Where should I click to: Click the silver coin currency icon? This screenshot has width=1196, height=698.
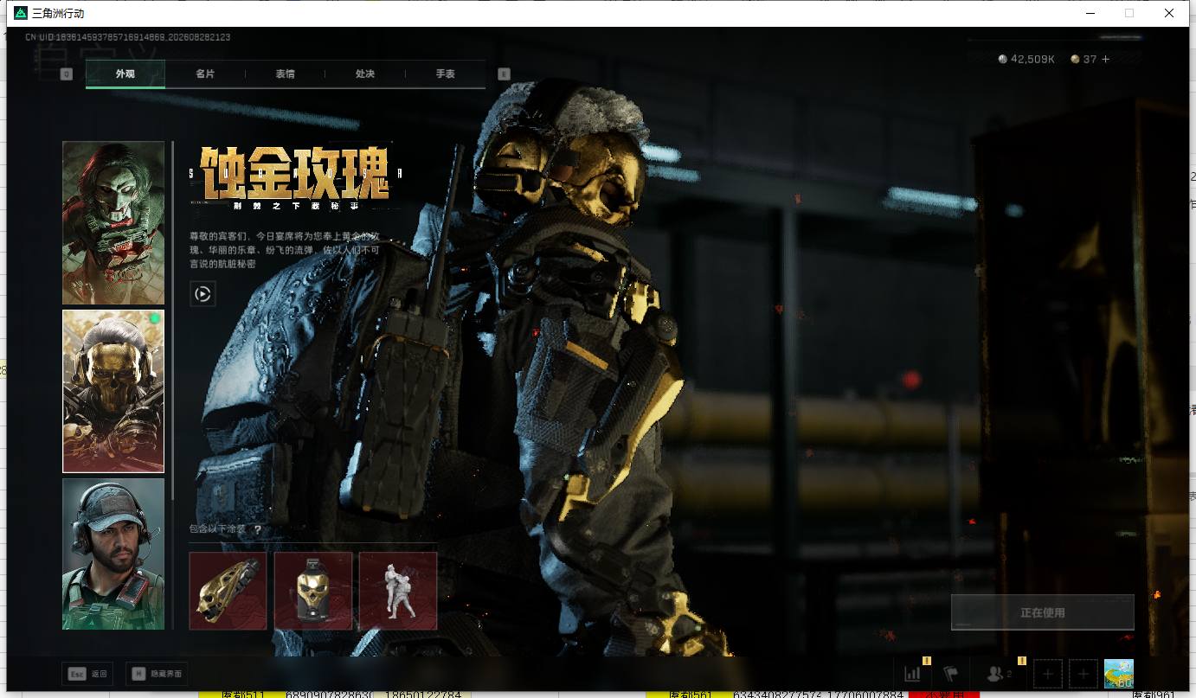(x=1003, y=60)
